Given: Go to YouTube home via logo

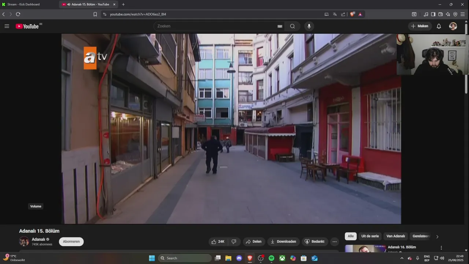Looking at the screenshot, I should [27, 26].
